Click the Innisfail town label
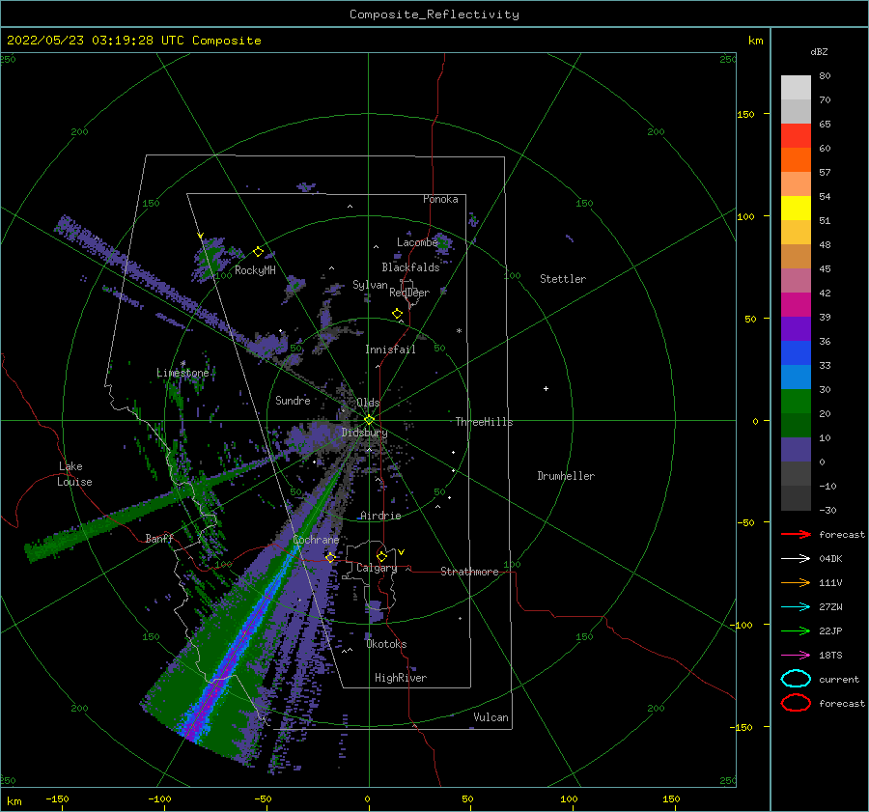869x812 pixels. tap(390, 350)
